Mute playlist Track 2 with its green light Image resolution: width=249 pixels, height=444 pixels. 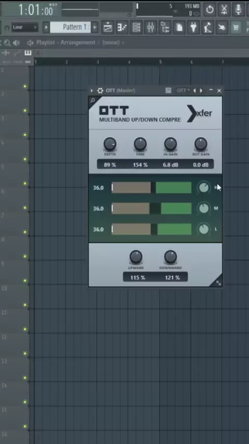25,110
